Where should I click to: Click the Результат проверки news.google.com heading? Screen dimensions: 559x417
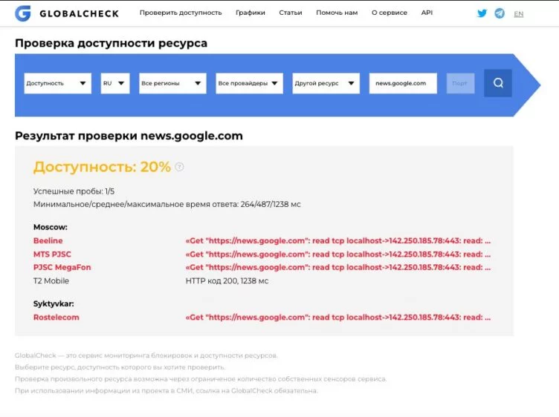click(129, 136)
